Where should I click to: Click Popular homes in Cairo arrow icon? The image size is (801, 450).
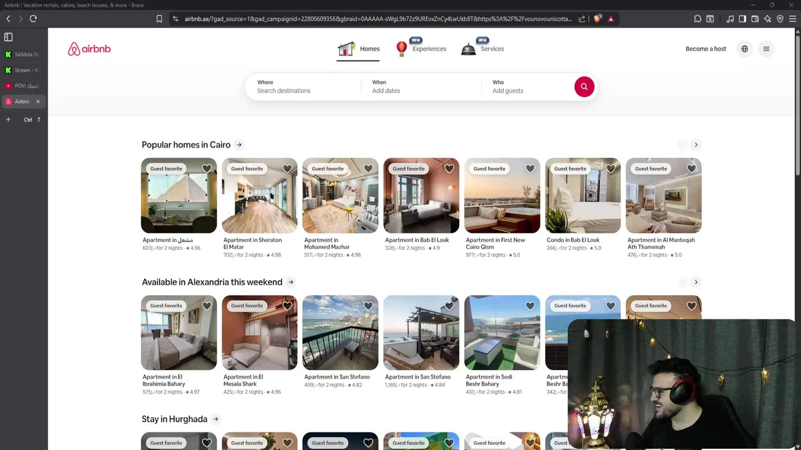(238, 144)
